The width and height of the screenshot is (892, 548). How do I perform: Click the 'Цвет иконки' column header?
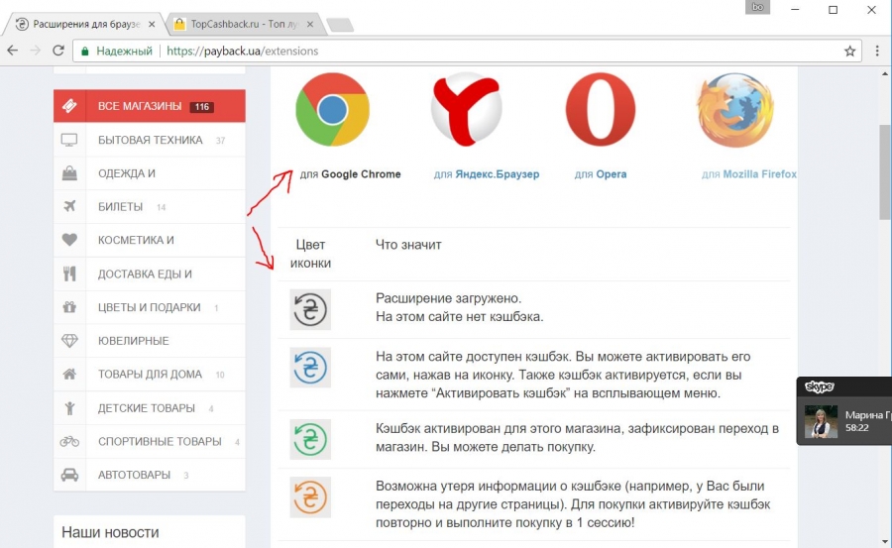tap(310, 254)
